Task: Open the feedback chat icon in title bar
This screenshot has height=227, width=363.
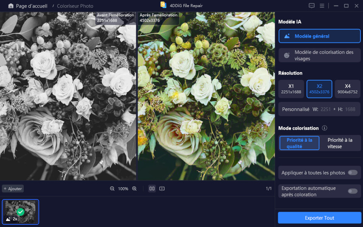Action: point(312,6)
